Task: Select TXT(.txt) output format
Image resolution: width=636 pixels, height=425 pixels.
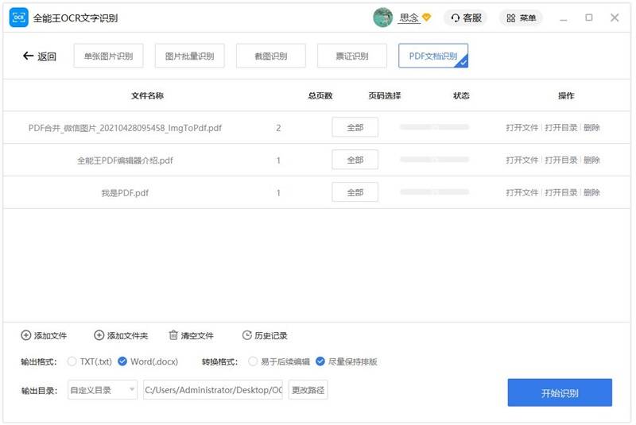Action: 72,361
